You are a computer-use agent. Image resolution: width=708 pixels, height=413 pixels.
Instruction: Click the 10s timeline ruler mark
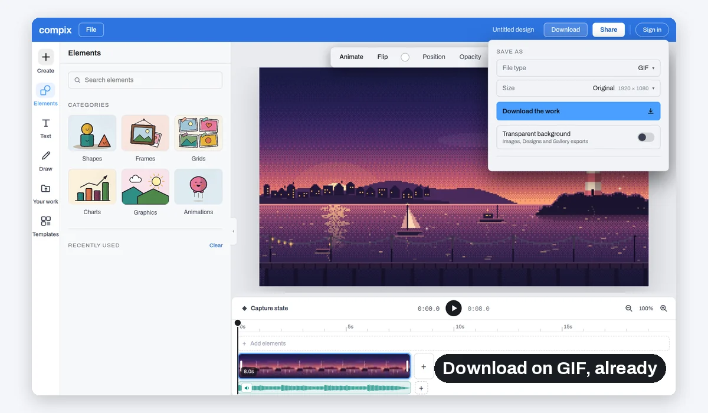point(460,326)
